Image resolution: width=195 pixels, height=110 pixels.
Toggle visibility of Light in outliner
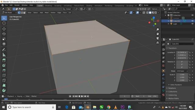click(x=192, y=24)
